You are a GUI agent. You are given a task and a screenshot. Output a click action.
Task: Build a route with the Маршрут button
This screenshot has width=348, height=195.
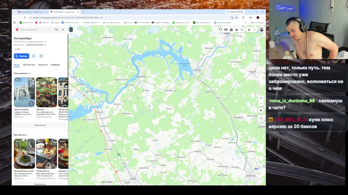[x=21, y=56]
